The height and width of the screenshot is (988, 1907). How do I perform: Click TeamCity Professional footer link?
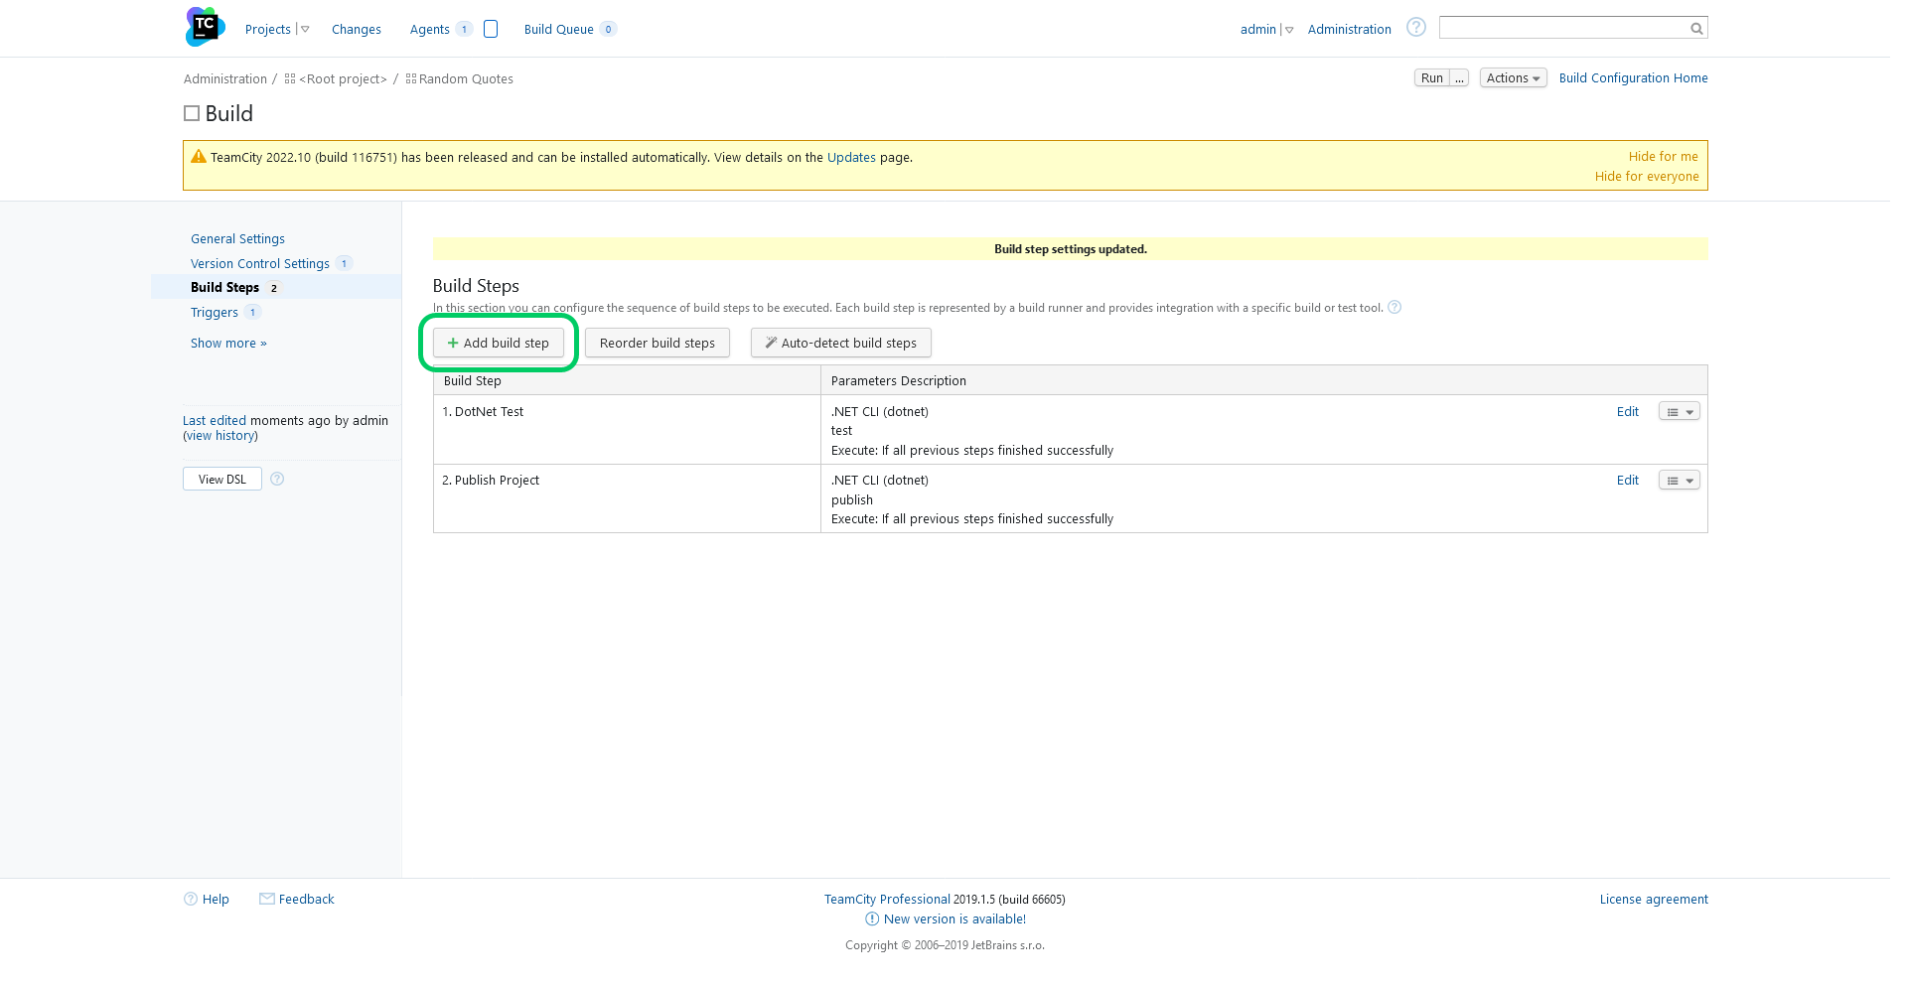(x=887, y=900)
